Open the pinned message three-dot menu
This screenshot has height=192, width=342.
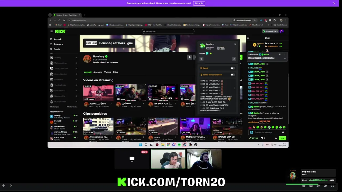(x=285, y=54)
